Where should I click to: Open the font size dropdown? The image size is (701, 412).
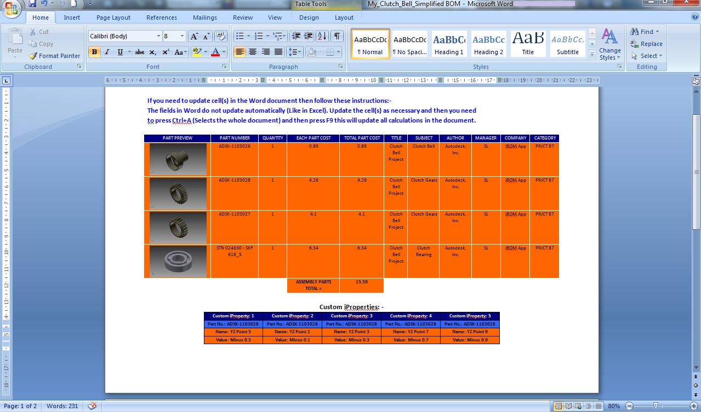pos(182,36)
